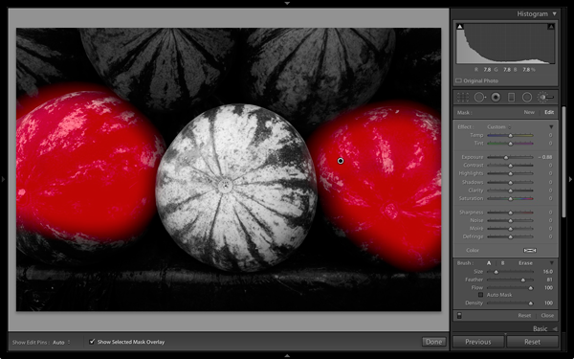574x359 pixels.
Task: Click the Previous button
Action: (478, 342)
